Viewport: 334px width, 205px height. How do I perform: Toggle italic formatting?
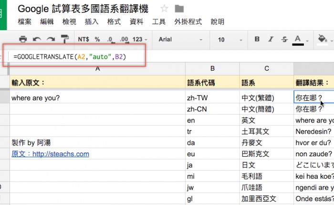pyautogui.click(x=271, y=40)
